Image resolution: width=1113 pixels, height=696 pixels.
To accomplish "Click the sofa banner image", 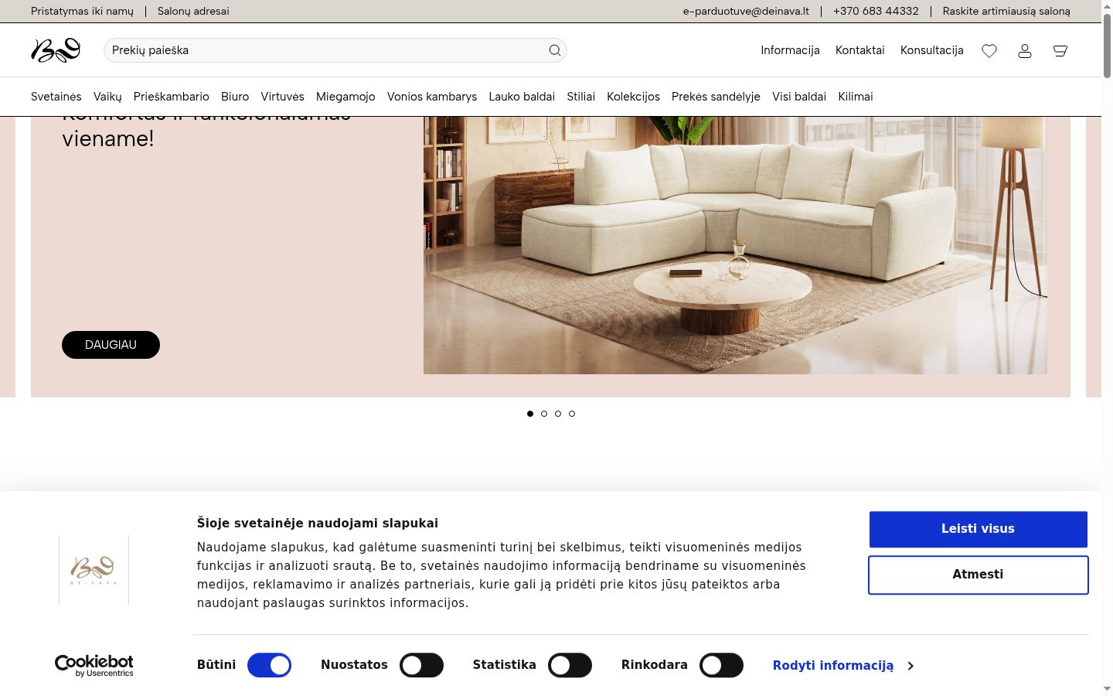I will click(x=735, y=245).
